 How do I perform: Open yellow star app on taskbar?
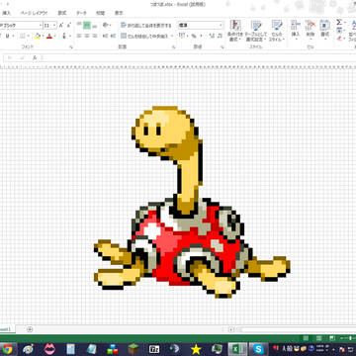[x=196, y=349]
